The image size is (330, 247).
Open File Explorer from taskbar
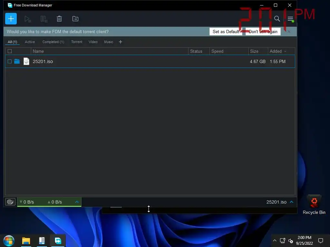coord(26,241)
